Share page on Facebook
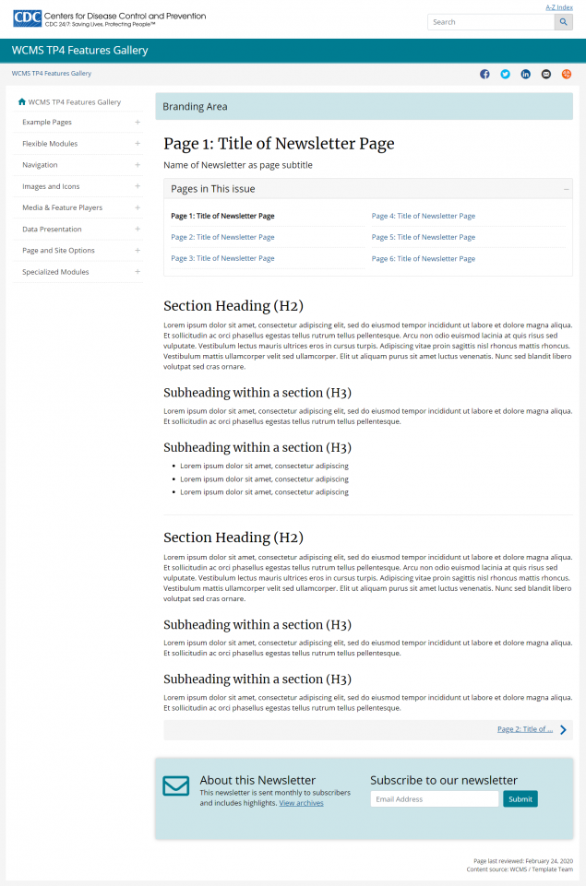The width and height of the screenshot is (586, 886). 484,74
